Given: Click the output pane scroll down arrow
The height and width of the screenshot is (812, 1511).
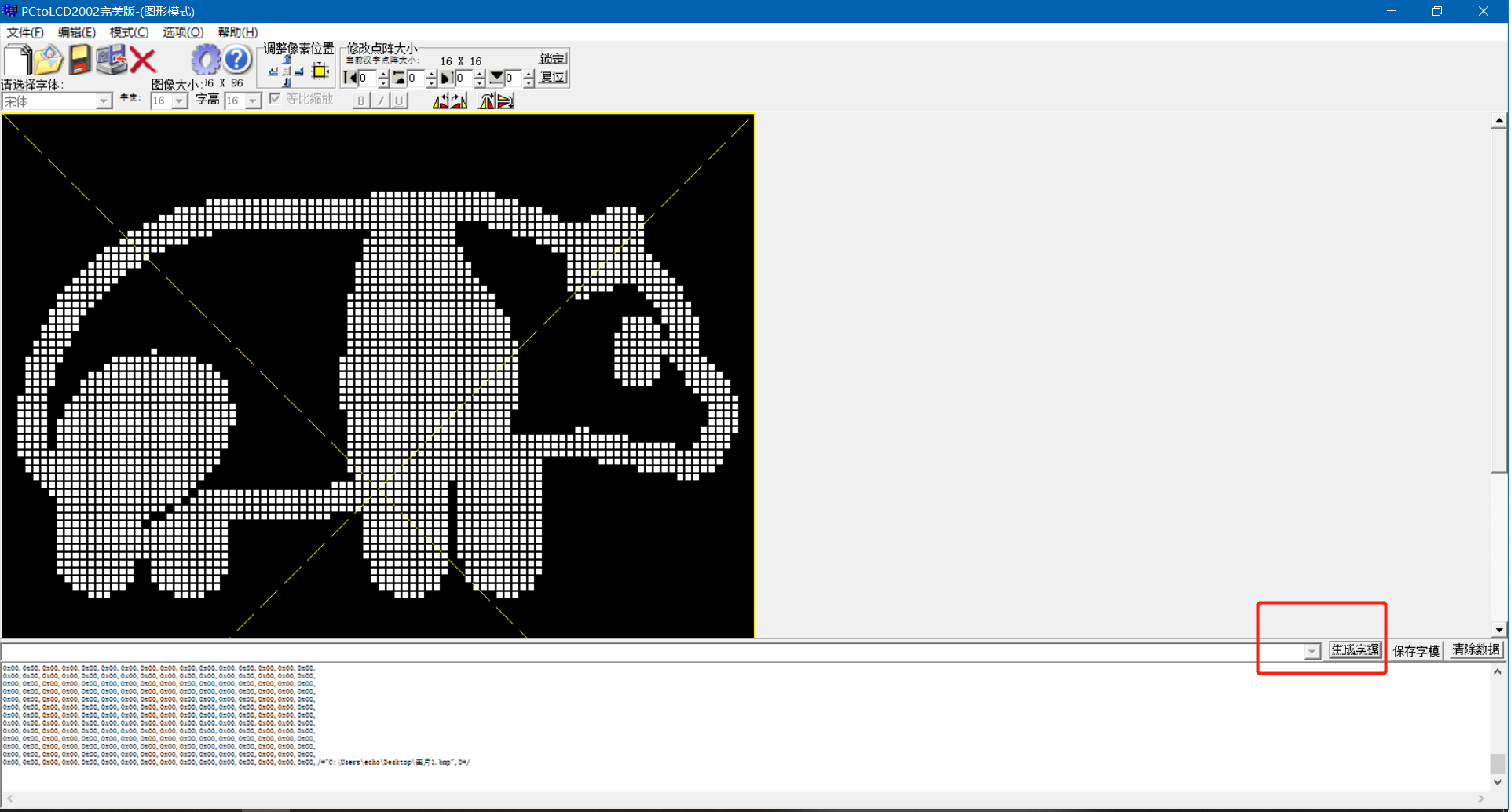Looking at the screenshot, I should (x=1498, y=782).
